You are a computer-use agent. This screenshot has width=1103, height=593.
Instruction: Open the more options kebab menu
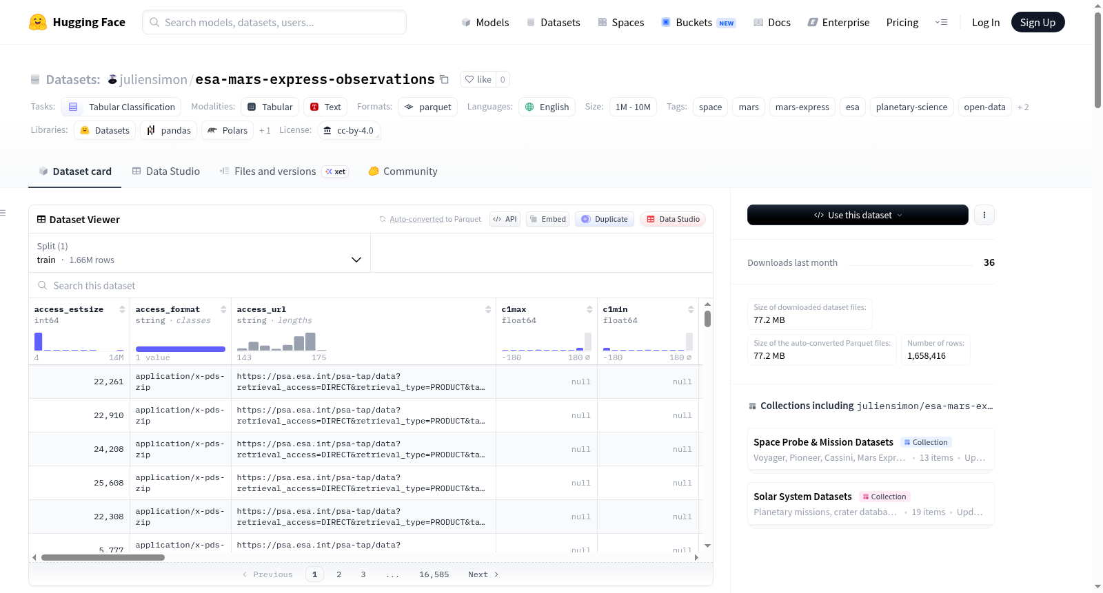pyautogui.click(x=984, y=215)
